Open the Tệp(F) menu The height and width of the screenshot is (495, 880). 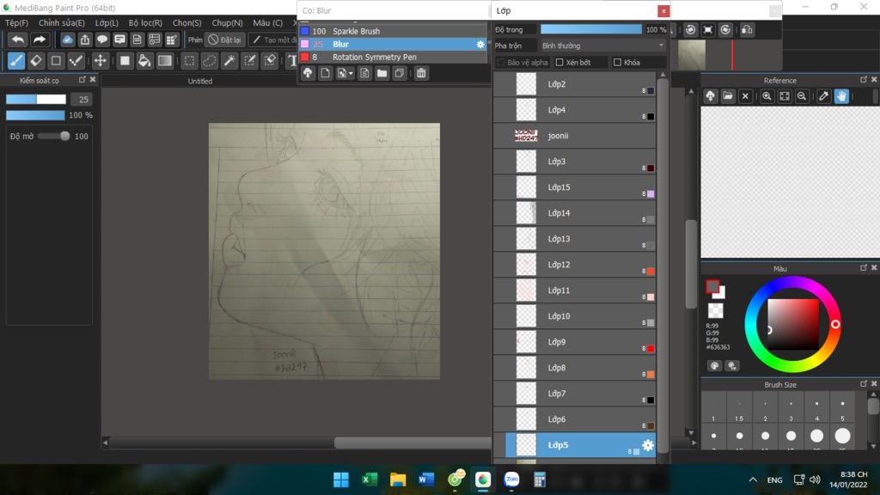click(x=16, y=23)
